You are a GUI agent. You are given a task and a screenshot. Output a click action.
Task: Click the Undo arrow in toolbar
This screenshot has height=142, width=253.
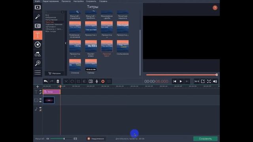[46, 81]
